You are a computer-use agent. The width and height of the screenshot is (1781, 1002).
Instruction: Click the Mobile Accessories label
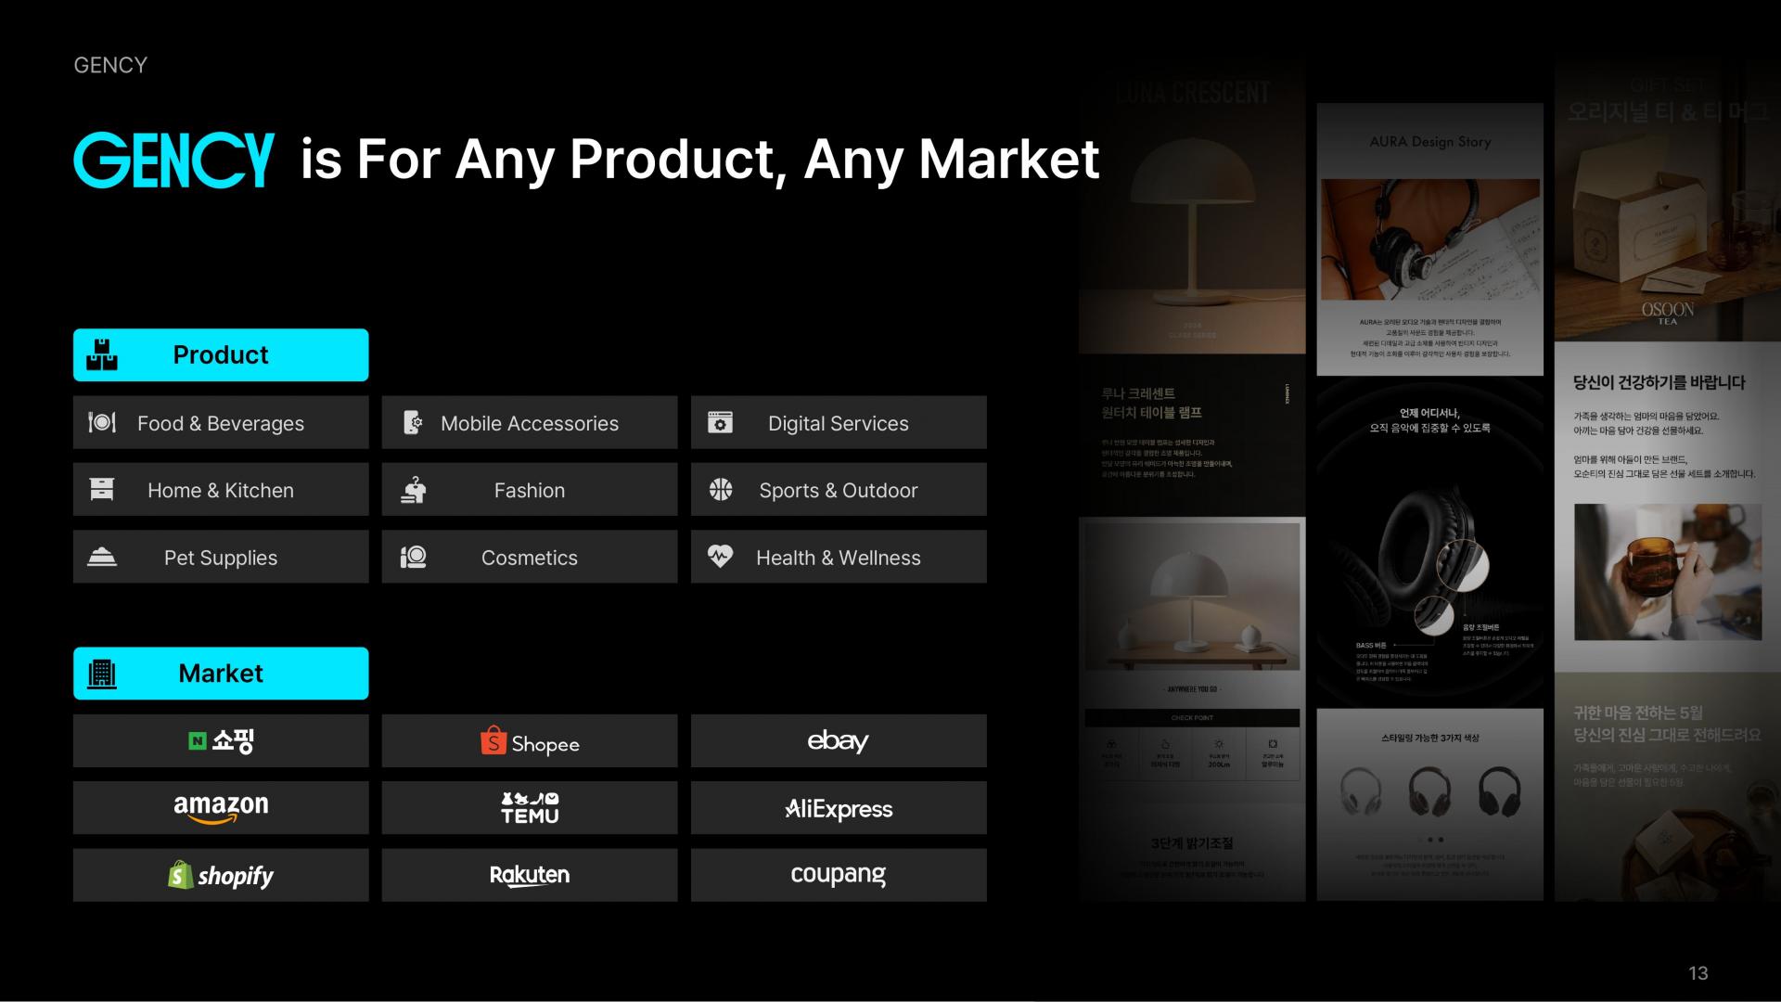coord(530,423)
